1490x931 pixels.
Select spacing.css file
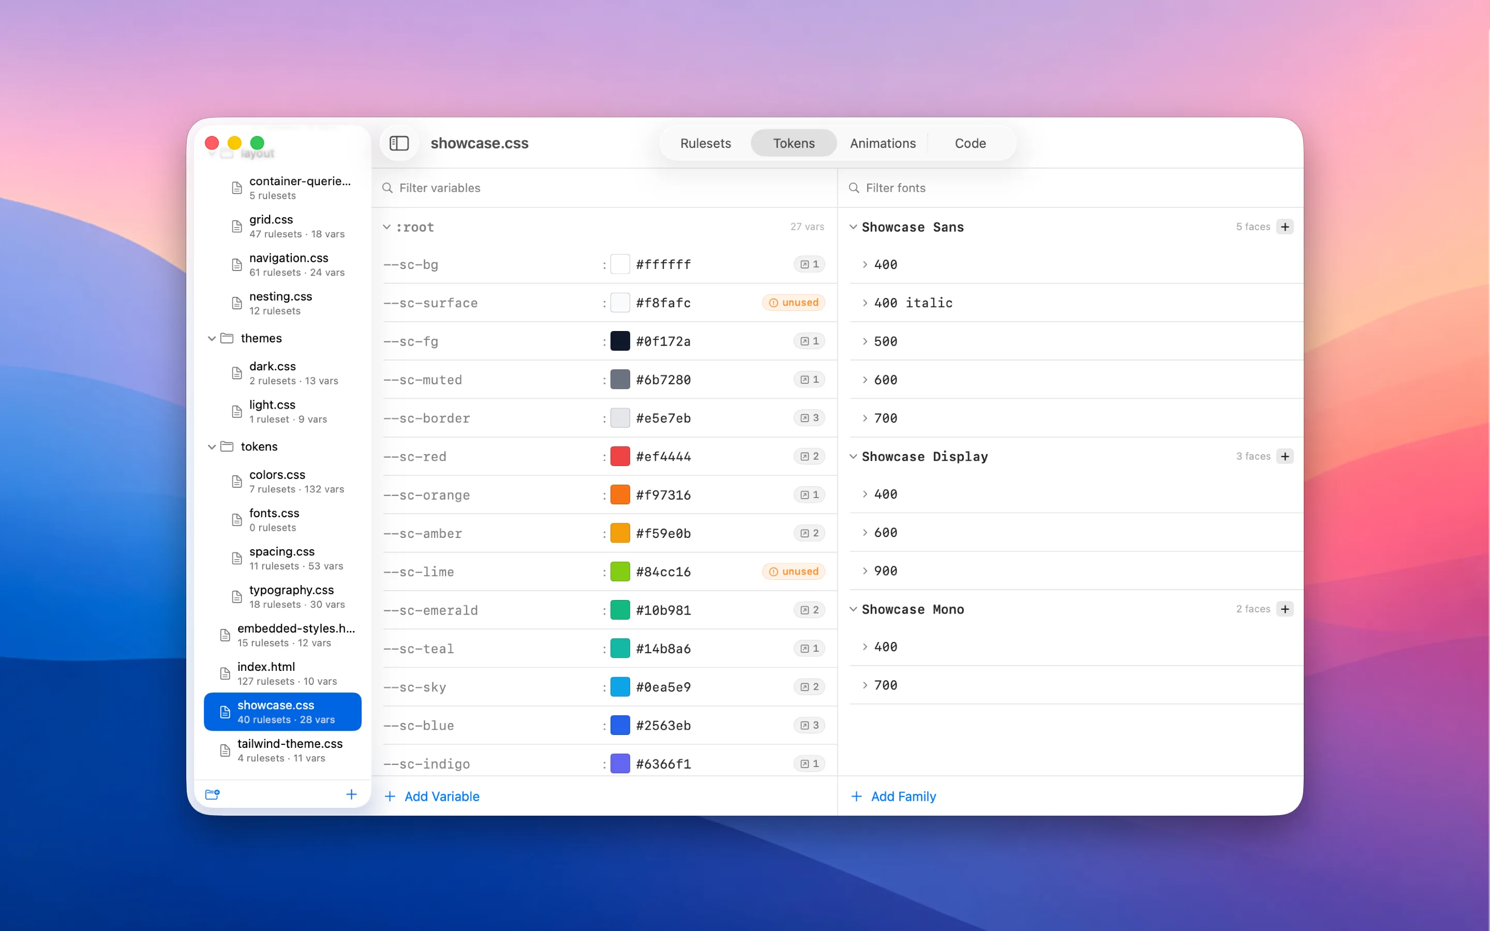[x=282, y=559]
